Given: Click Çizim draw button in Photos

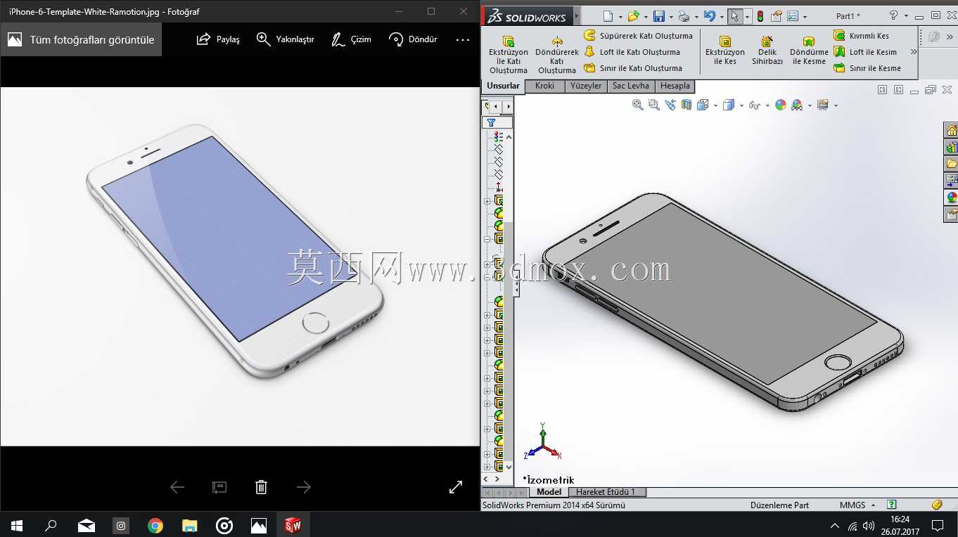Looking at the screenshot, I should [351, 39].
